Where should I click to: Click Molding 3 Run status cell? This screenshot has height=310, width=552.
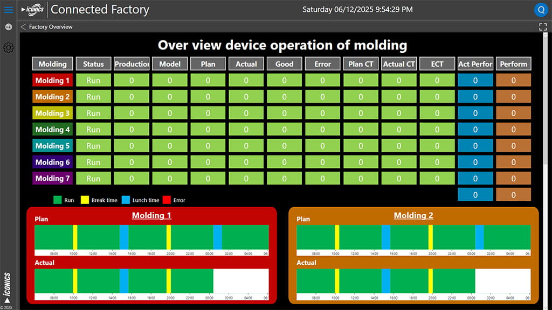tap(93, 113)
